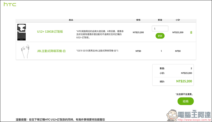Select the JBL quantity value 1
This screenshot has height=122, width=212.
(x=161, y=51)
